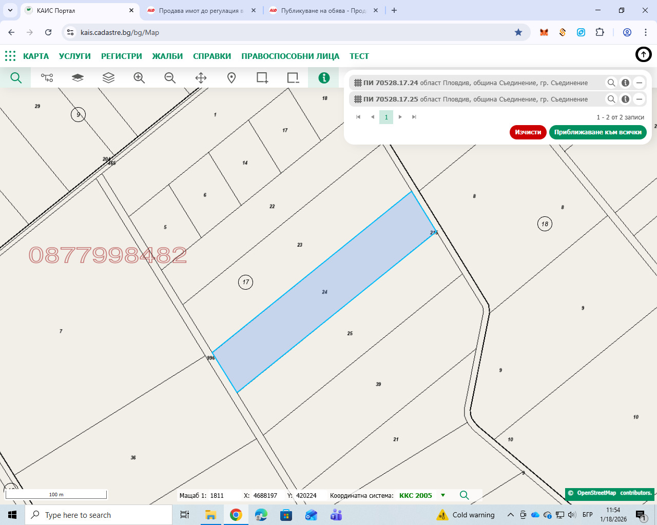Image resolution: width=657 pixels, height=525 pixels.
Task: Select the location marker tool
Action: (231, 77)
